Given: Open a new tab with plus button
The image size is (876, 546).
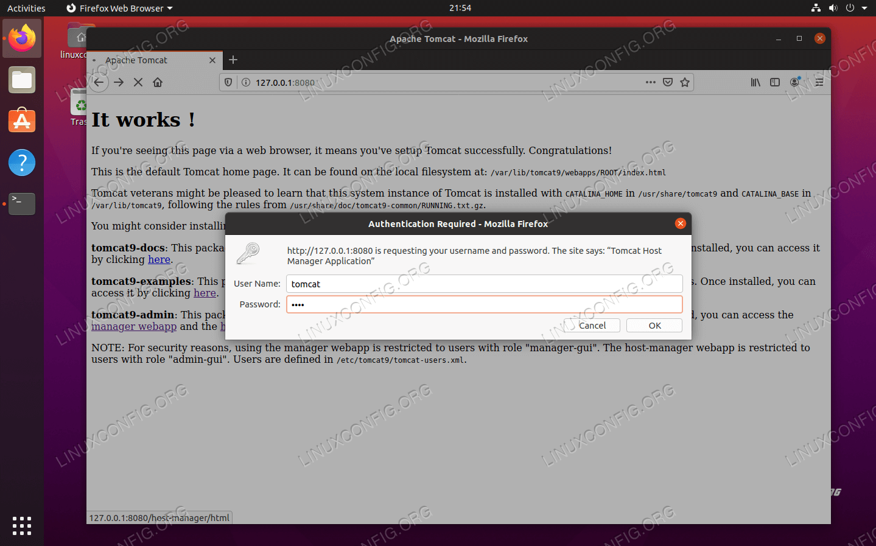Looking at the screenshot, I should 233,60.
